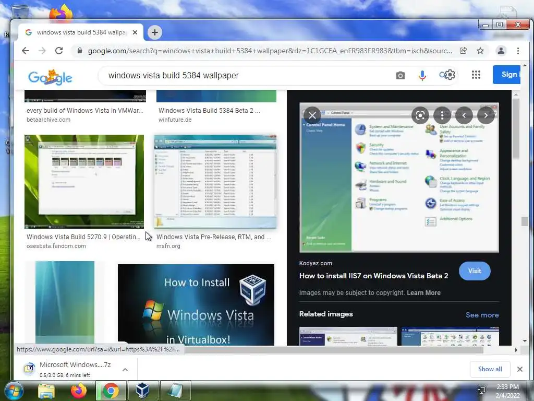
Task: Click osesbeta.fandom.com source link
Action: [56, 246]
